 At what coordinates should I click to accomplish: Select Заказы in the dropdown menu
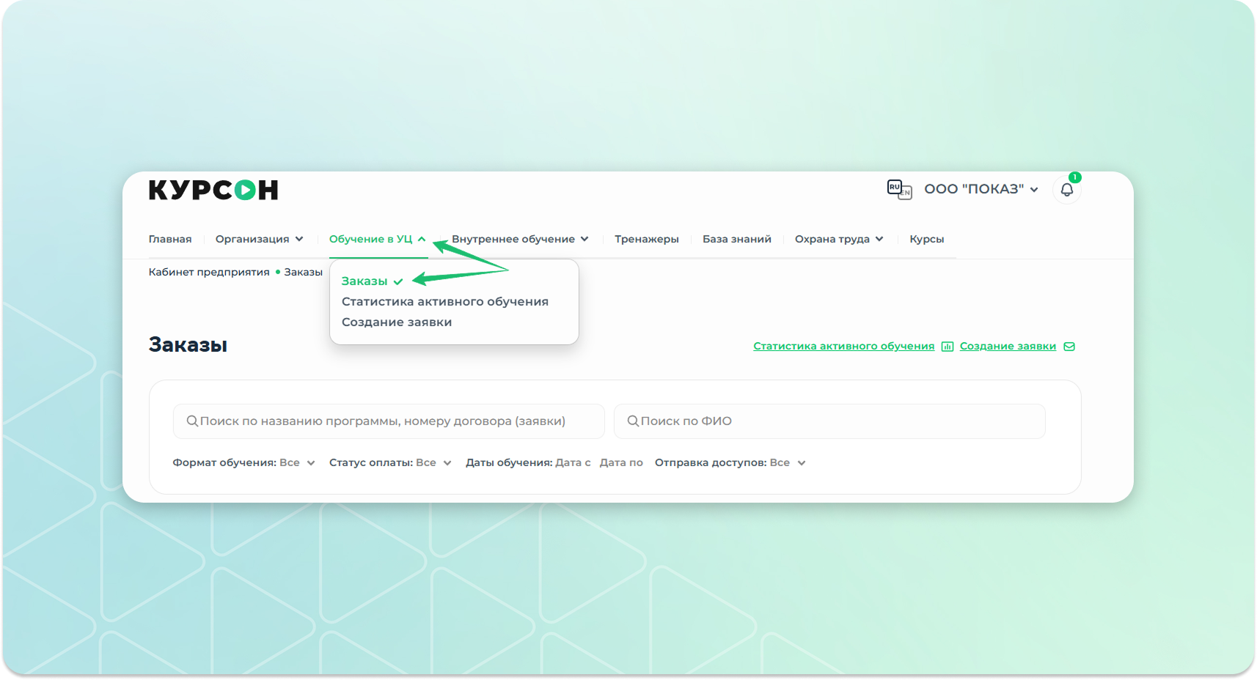coord(364,281)
